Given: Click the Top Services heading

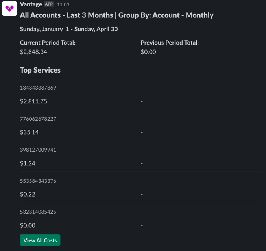Looking at the screenshot, I should point(40,70).
